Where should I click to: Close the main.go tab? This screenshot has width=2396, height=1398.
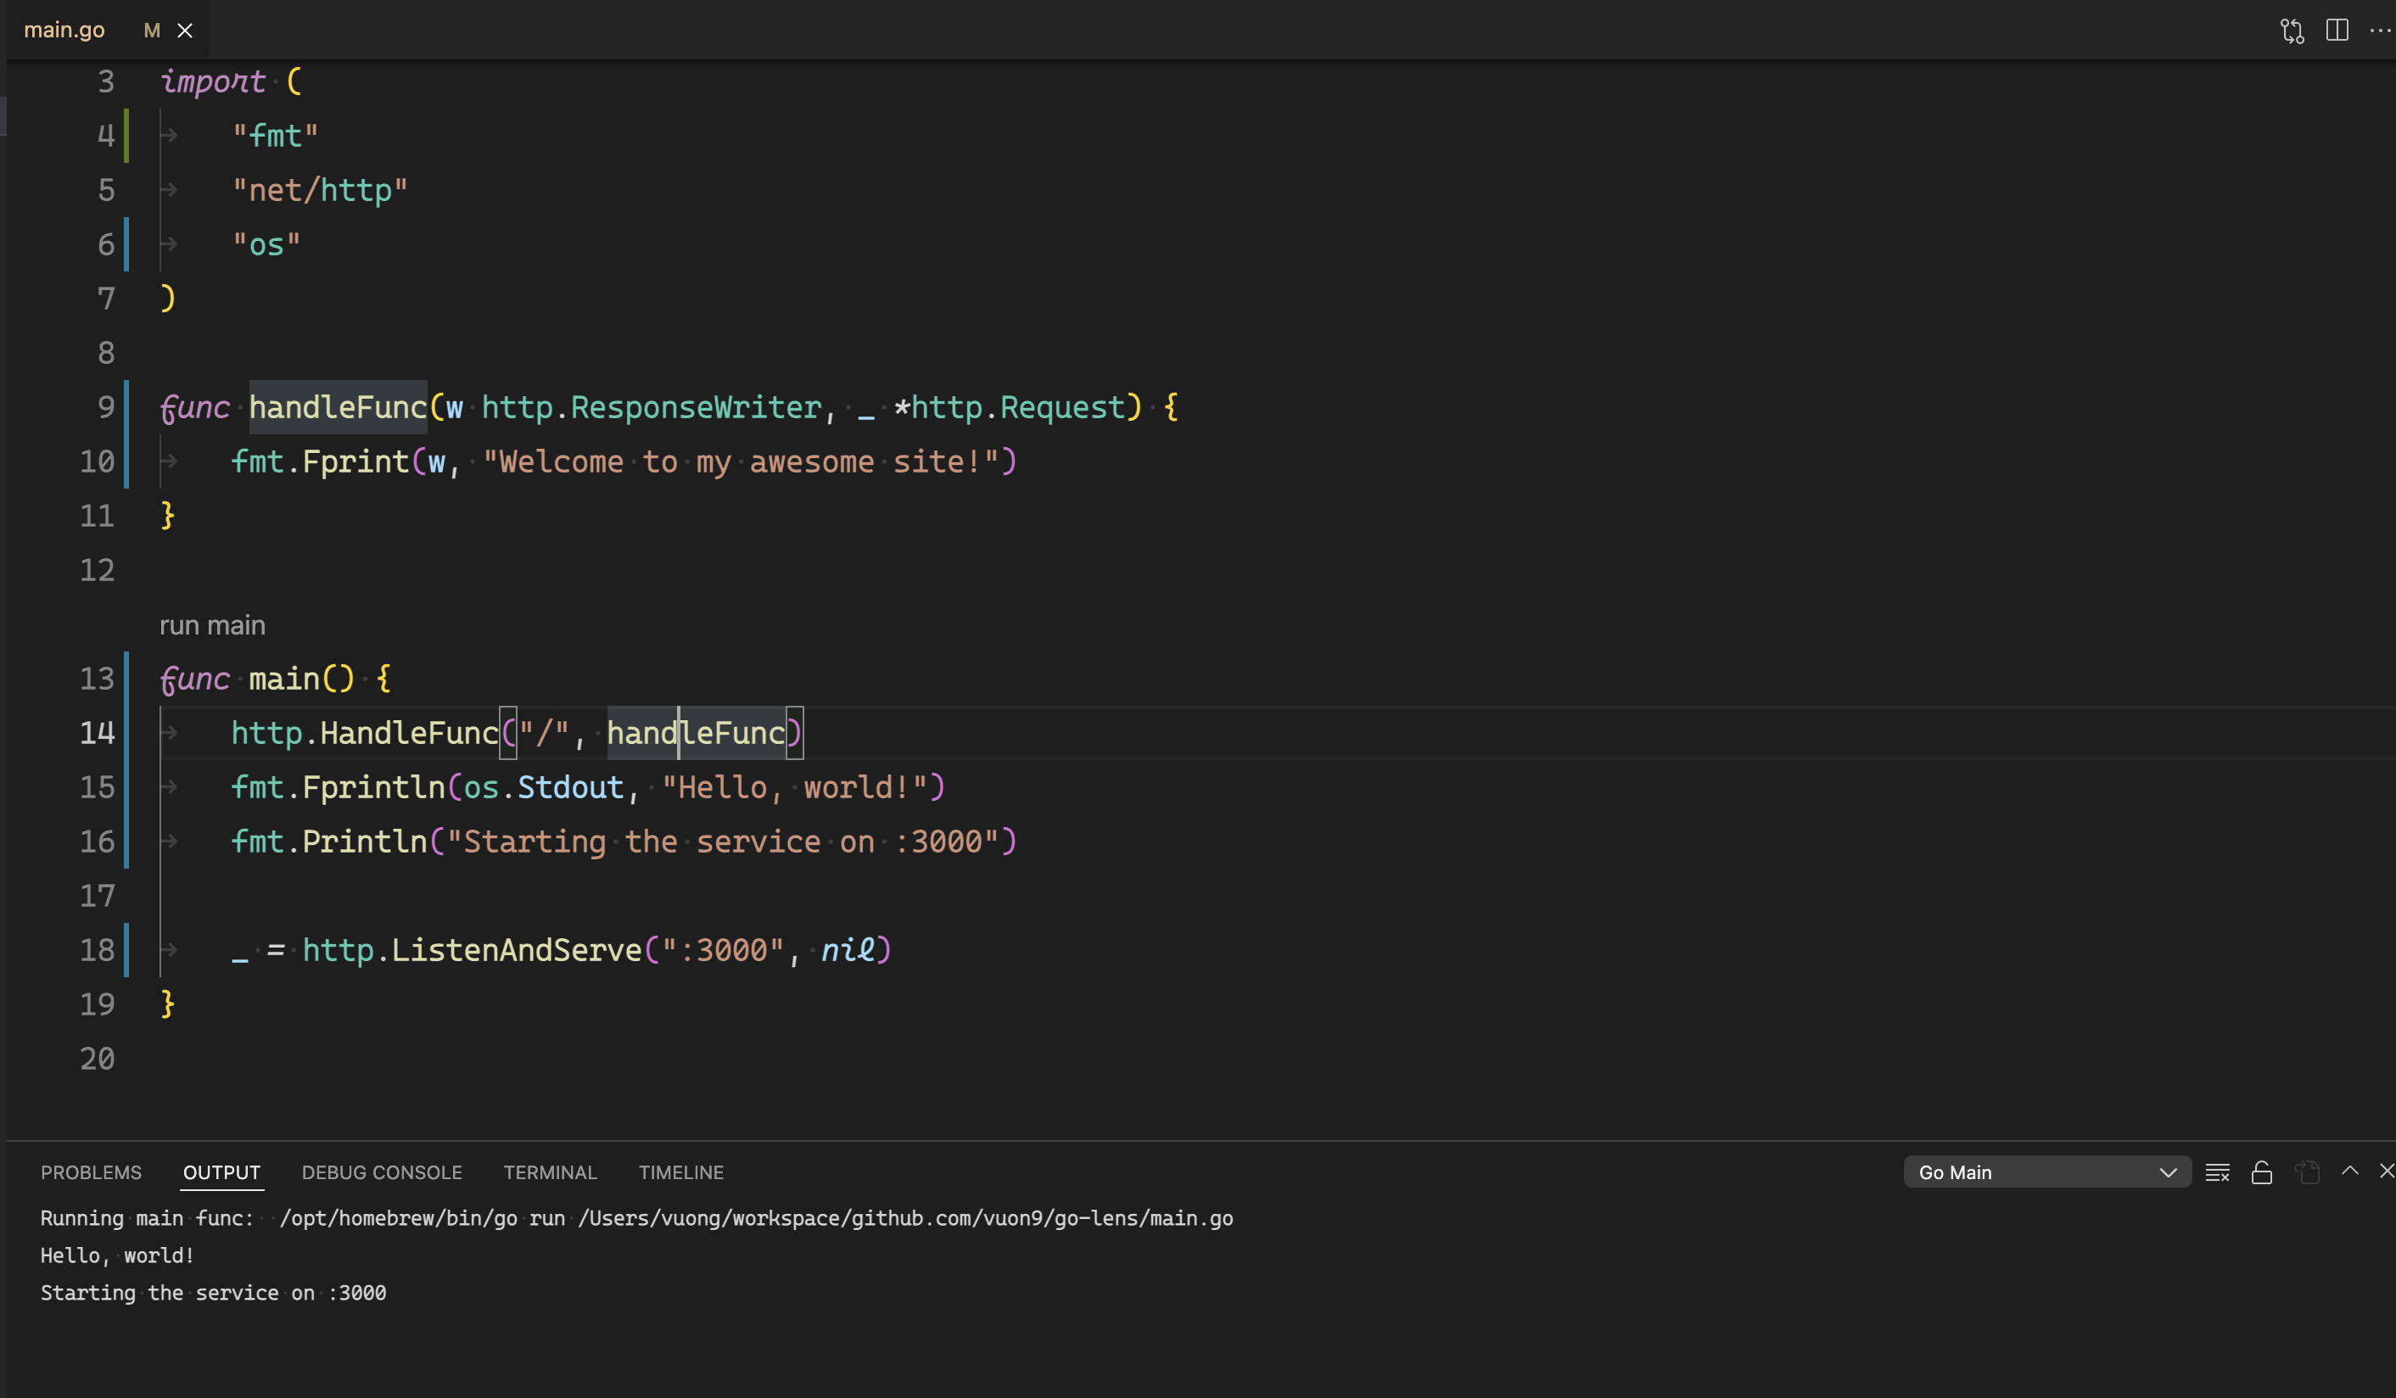(186, 31)
